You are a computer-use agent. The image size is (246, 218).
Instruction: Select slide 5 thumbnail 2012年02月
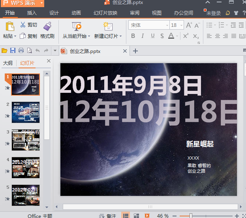(26, 195)
